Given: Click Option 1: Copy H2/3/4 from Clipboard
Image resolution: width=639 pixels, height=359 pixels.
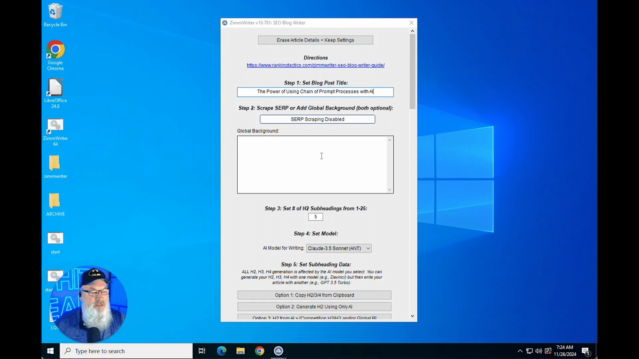Looking at the screenshot, I should [315, 295].
